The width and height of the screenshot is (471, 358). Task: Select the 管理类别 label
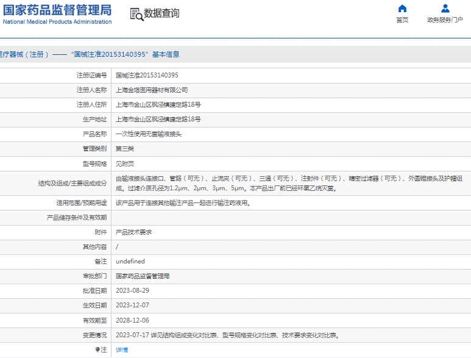click(94, 149)
